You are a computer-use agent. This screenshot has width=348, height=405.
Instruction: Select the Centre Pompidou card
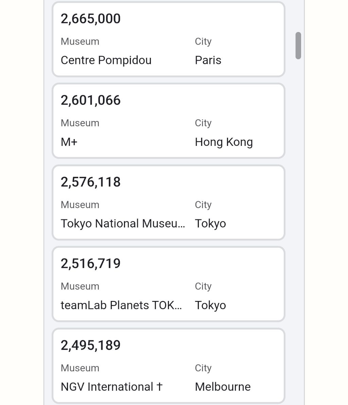(x=169, y=39)
